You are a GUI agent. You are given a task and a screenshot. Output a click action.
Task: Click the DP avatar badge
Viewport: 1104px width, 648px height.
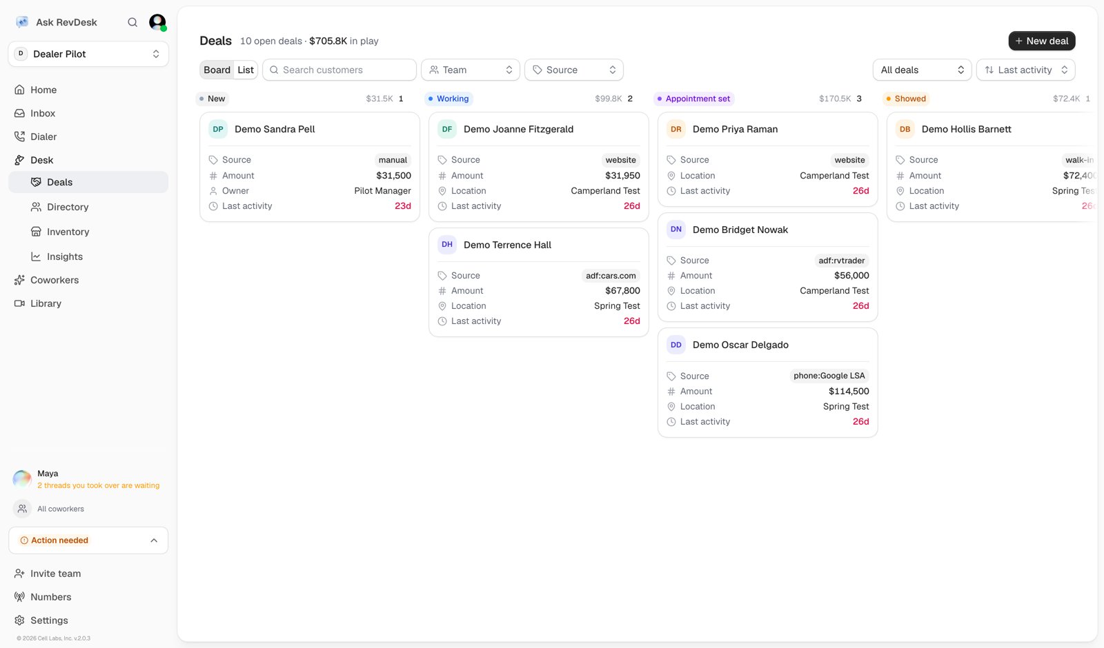(218, 129)
